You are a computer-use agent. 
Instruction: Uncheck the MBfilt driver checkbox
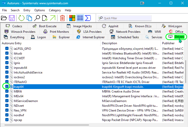7,91
